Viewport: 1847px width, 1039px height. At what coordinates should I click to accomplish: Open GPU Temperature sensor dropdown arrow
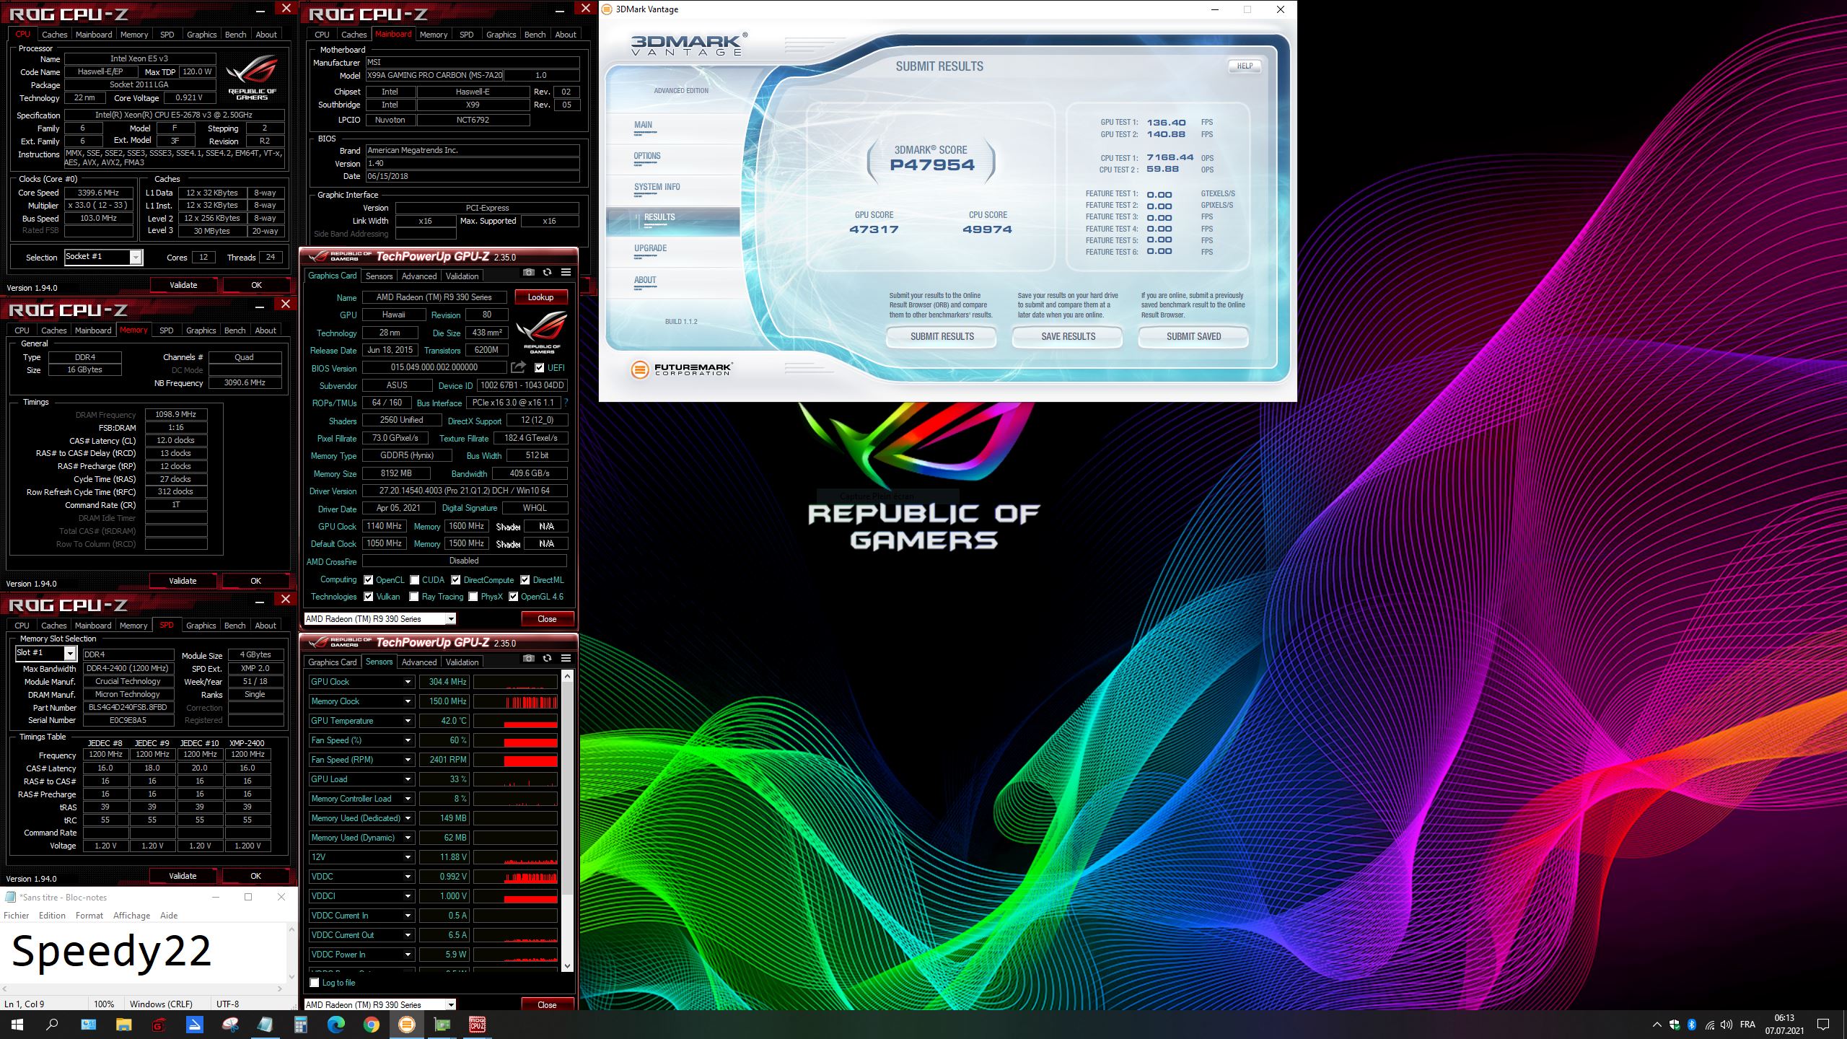coord(408,721)
